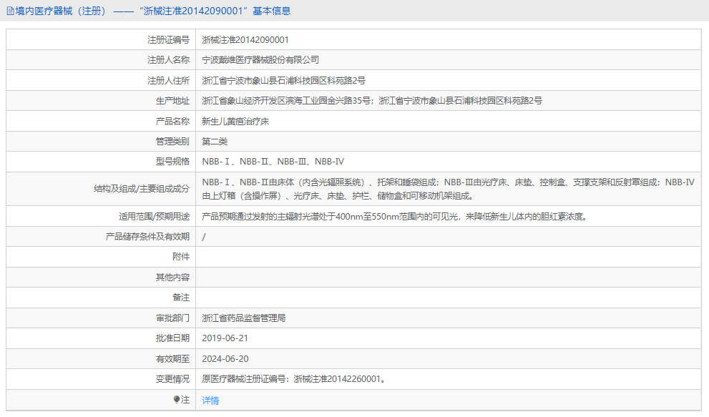Select management class value 第二类

pos(215,142)
